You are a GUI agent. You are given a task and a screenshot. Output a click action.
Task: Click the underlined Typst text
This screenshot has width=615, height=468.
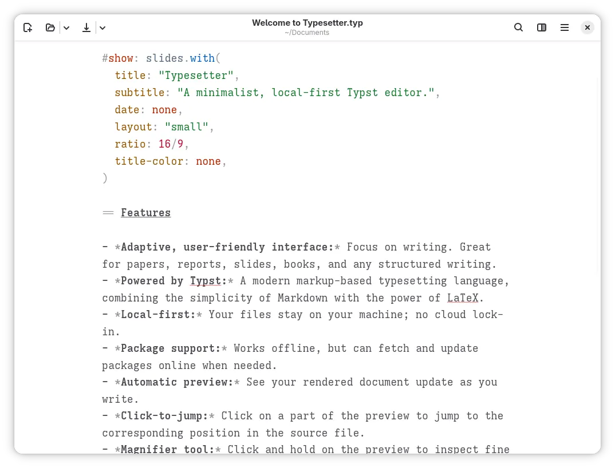[206, 281]
